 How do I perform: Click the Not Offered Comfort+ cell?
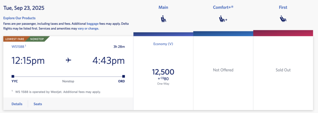coord(223,70)
